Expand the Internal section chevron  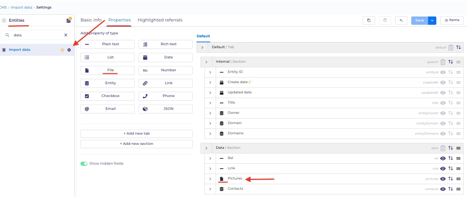click(206, 62)
